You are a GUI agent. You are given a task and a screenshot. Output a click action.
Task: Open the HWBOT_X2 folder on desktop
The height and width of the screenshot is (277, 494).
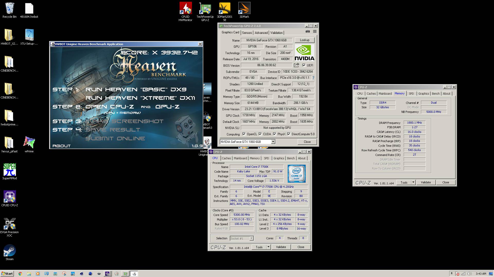(10, 37)
